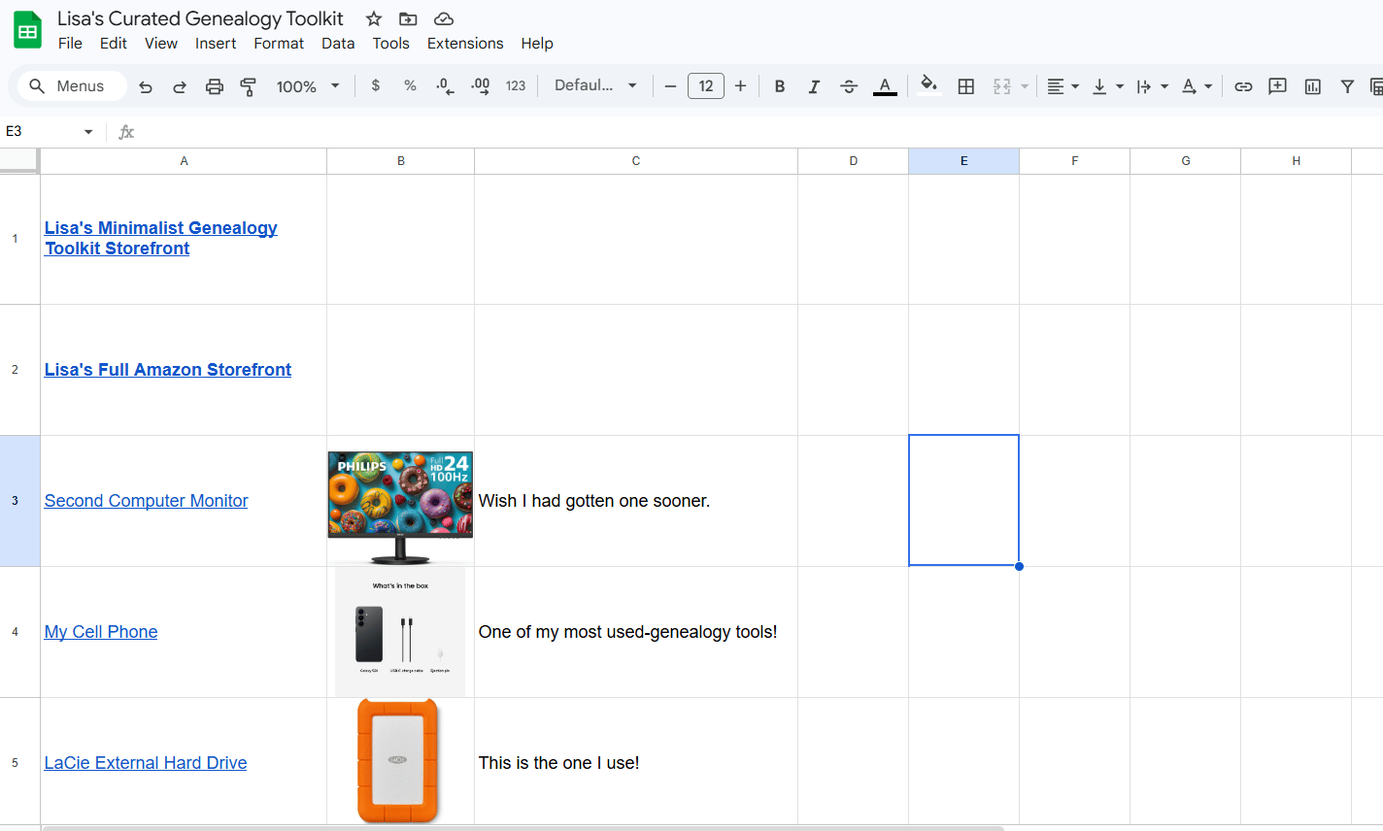Open the Second Computer Monitor link
The width and height of the screenshot is (1383, 831).
(146, 501)
